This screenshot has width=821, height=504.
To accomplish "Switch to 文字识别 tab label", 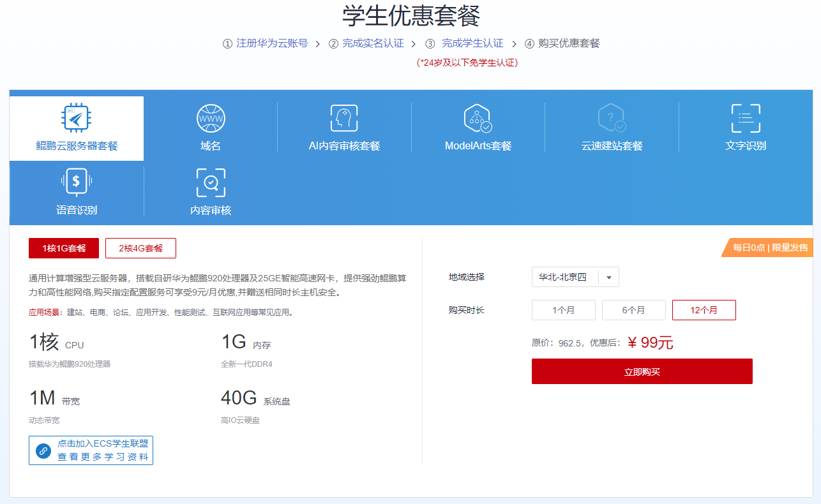I will (746, 145).
